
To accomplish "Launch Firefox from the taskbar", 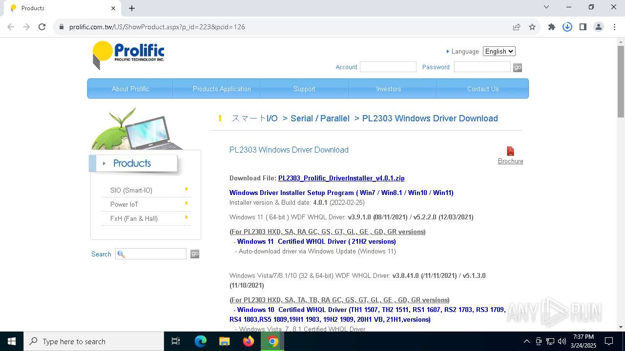I will (249, 341).
